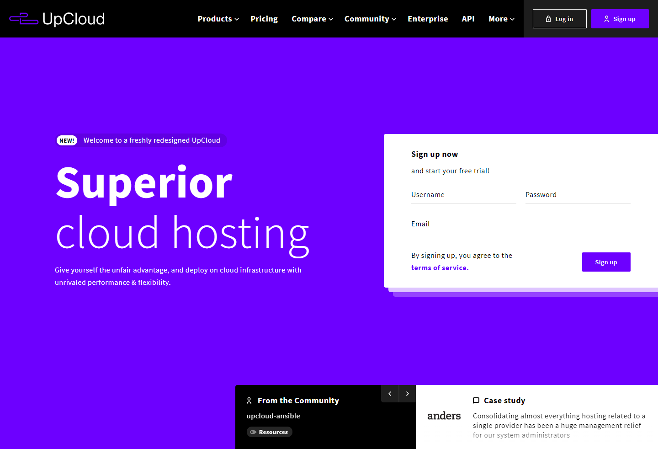The height and width of the screenshot is (449, 658).
Task: Open the Compare dropdown menu
Action: coord(312,19)
